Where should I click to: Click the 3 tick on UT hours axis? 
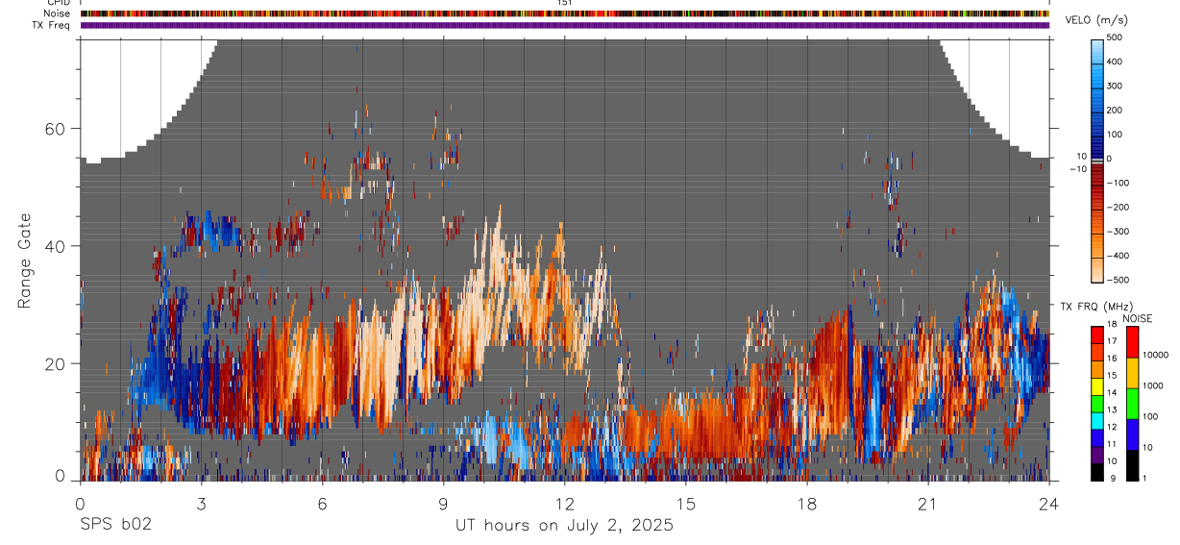click(201, 503)
